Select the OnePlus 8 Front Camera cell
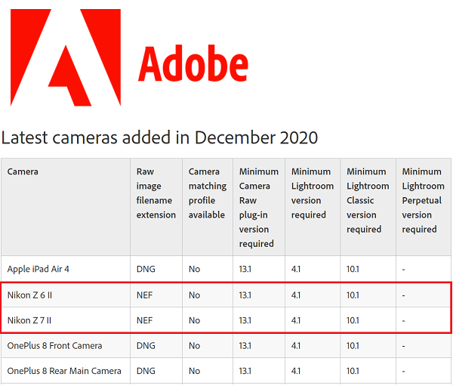Viewport: 453px width, 389px height. point(54,346)
